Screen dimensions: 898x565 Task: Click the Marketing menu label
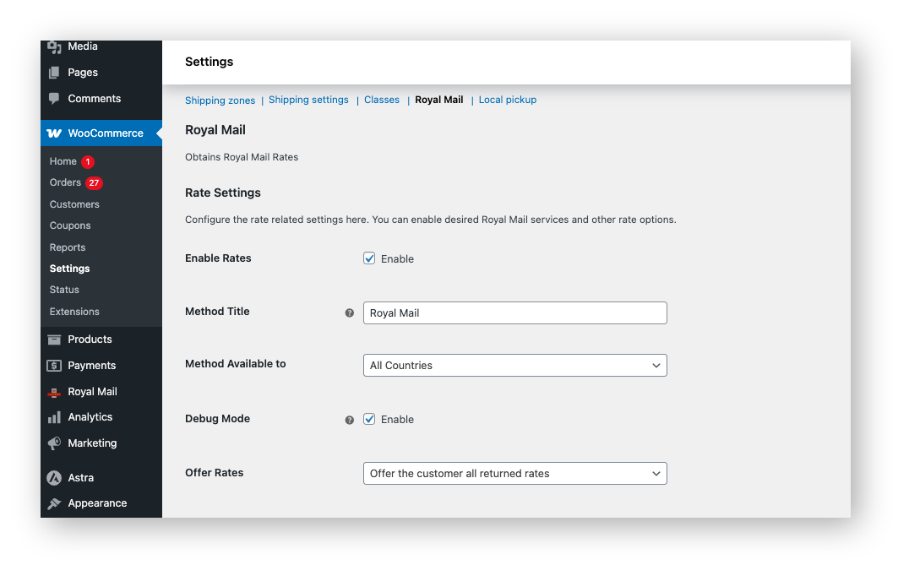tap(92, 443)
